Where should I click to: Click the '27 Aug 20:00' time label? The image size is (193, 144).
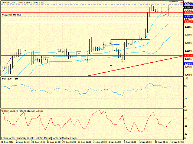[x=54, y=142]
